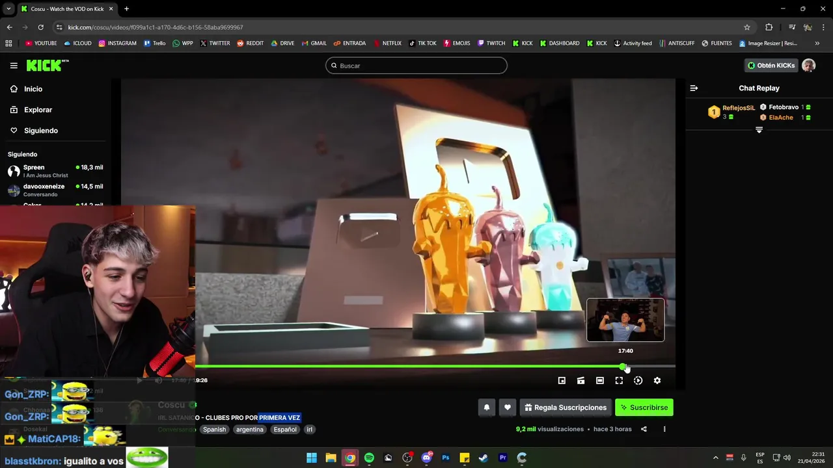Follow channel with heart button
This screenshot has width=833, height=468.
coord(508,408)
